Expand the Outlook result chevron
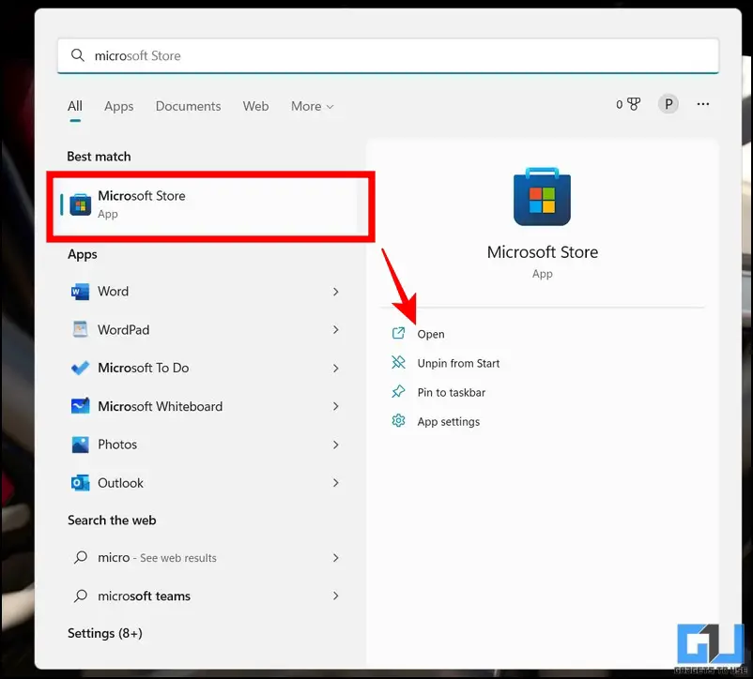 pos(336,482)
